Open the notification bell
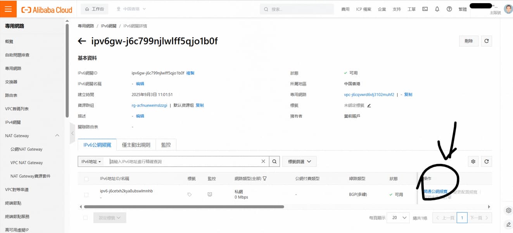 (x=437, y=9)
